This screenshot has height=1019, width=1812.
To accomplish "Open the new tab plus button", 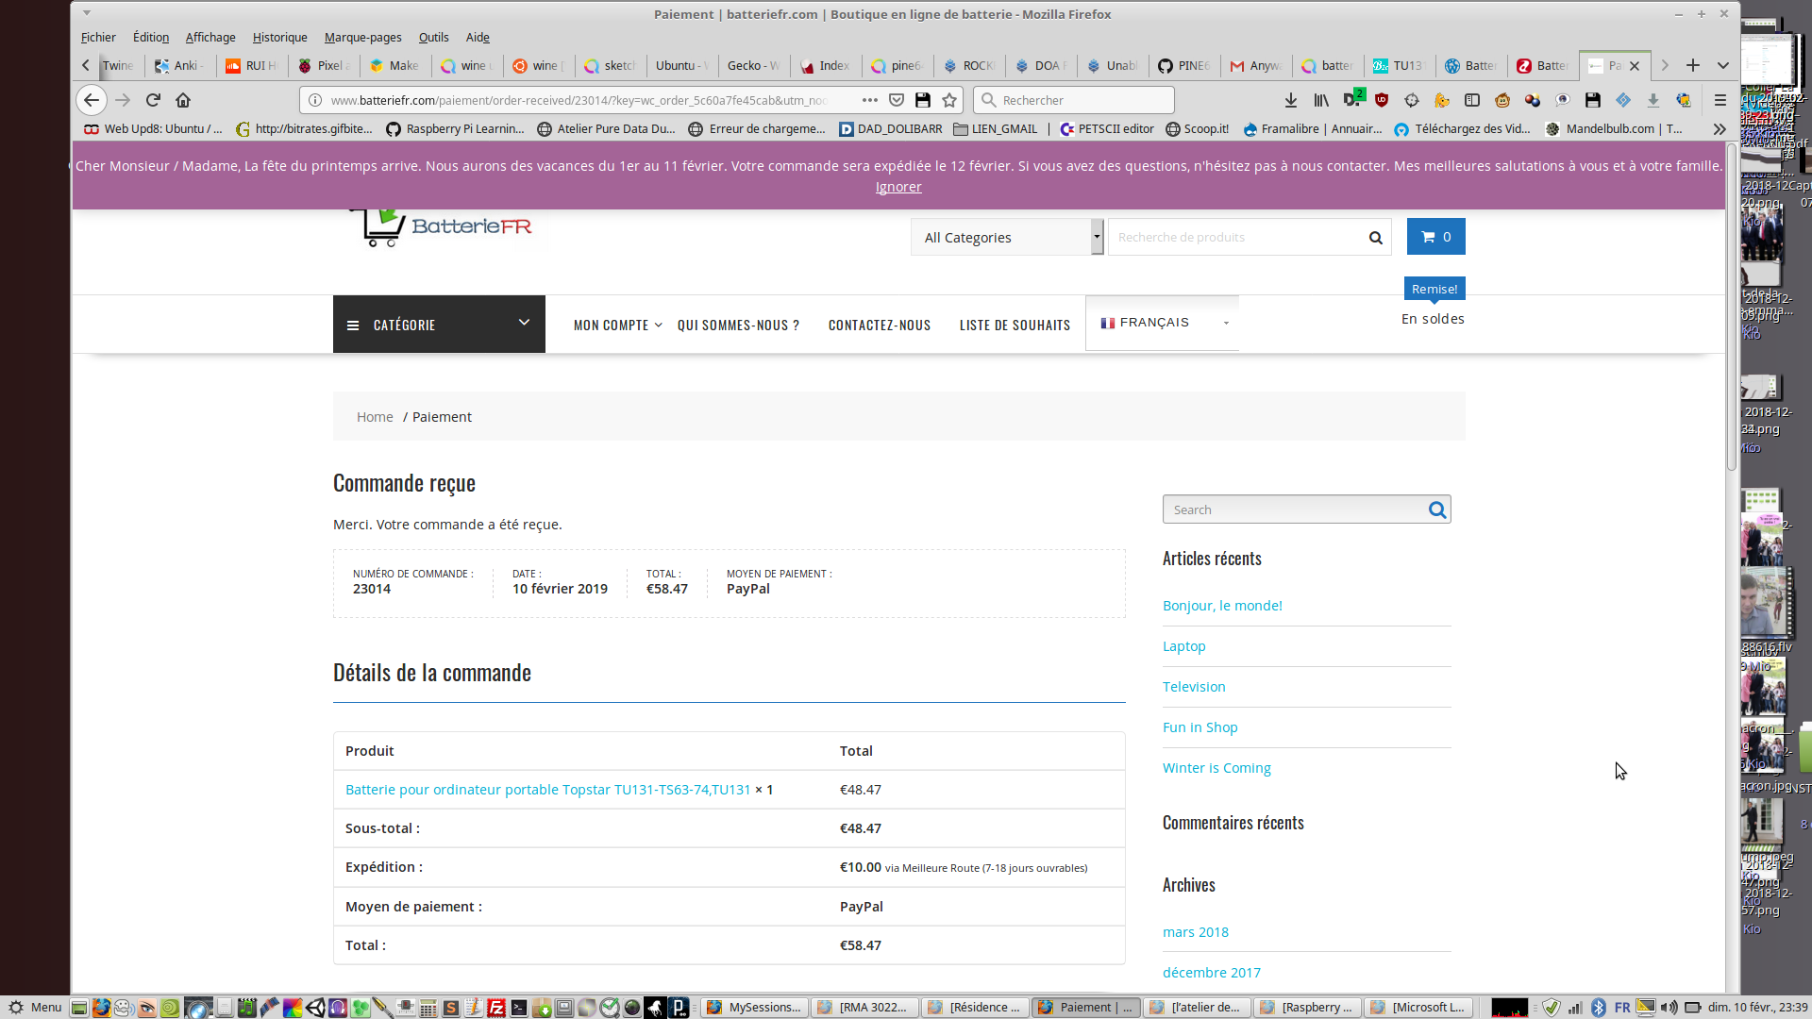I will [x=1693, y=65].
